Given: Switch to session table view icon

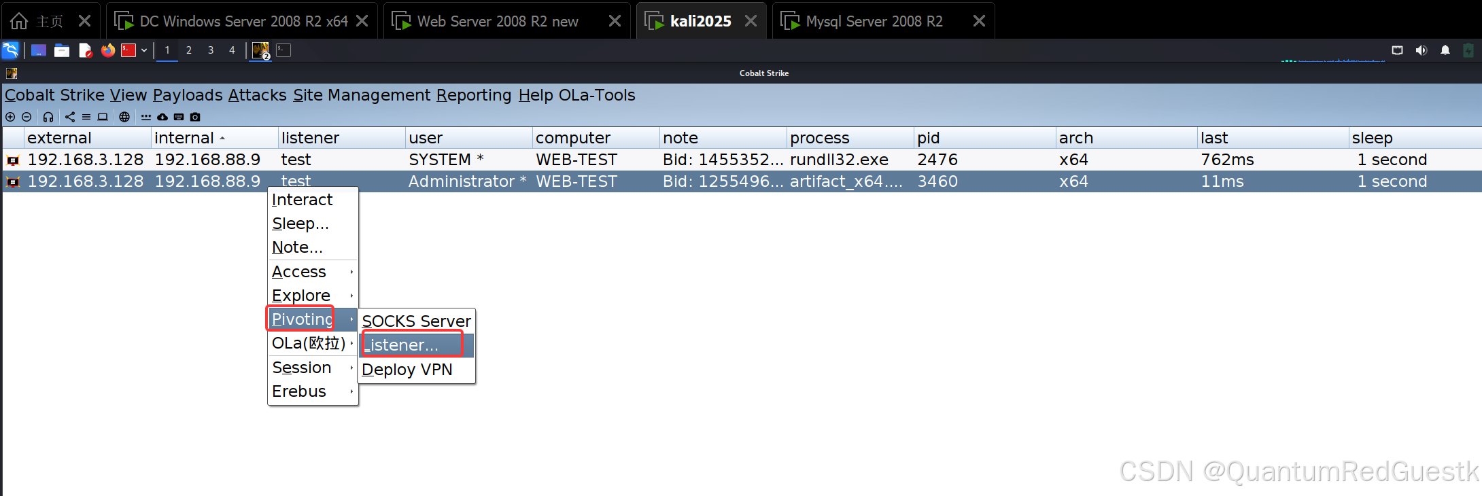Looking at the screenshot, I should tap(86, 117).
